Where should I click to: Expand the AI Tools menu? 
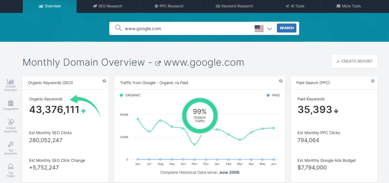point(295,6)
